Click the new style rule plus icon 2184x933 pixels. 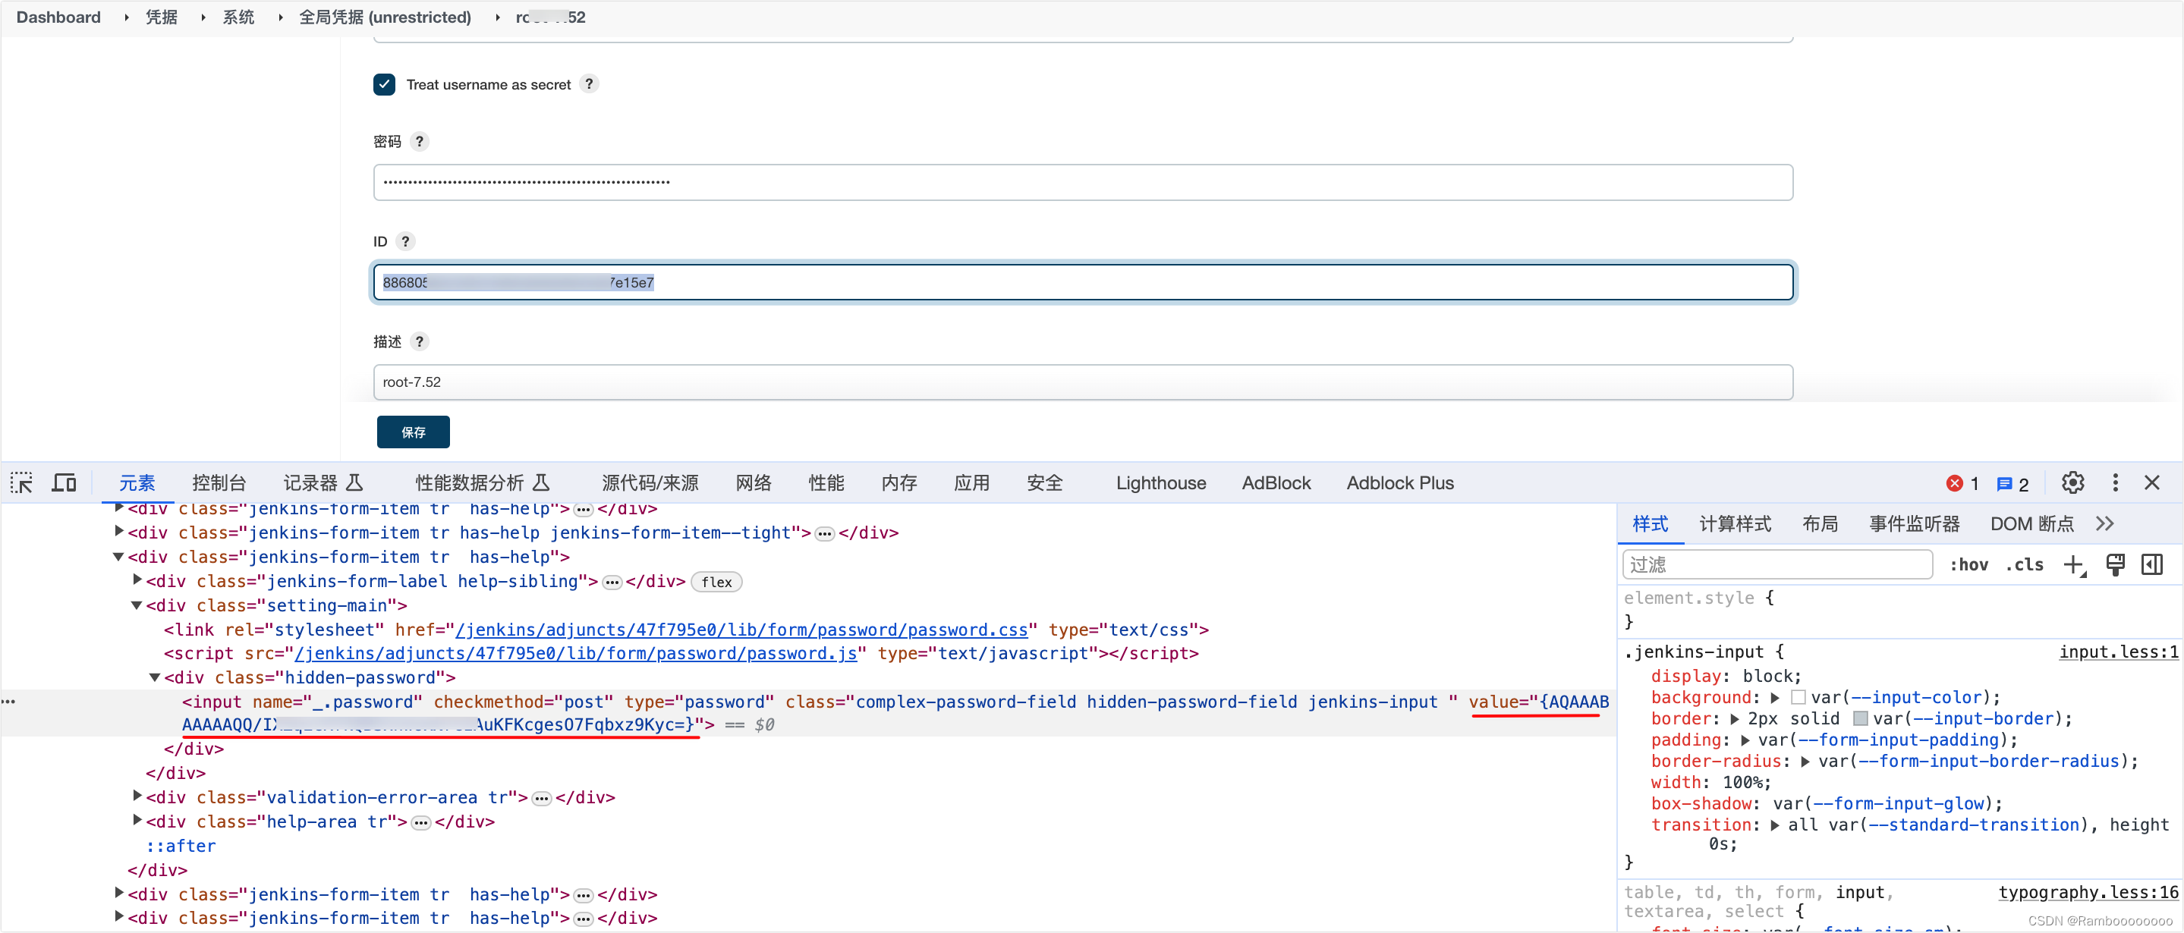[2073, 564]
